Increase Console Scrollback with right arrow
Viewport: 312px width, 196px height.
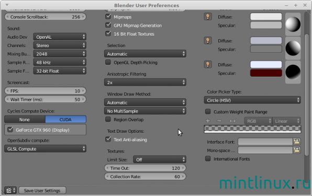(83, 17)
